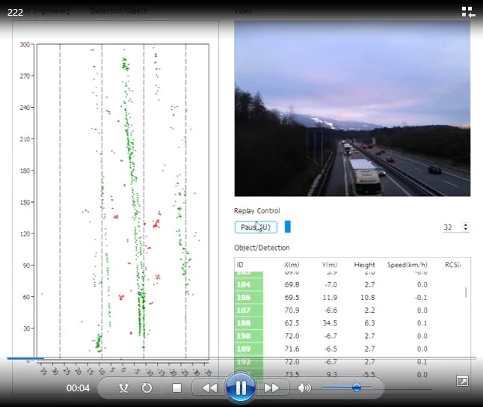
Task: Click the Speed(km/h) column header
Action: [x=407, y=265]
